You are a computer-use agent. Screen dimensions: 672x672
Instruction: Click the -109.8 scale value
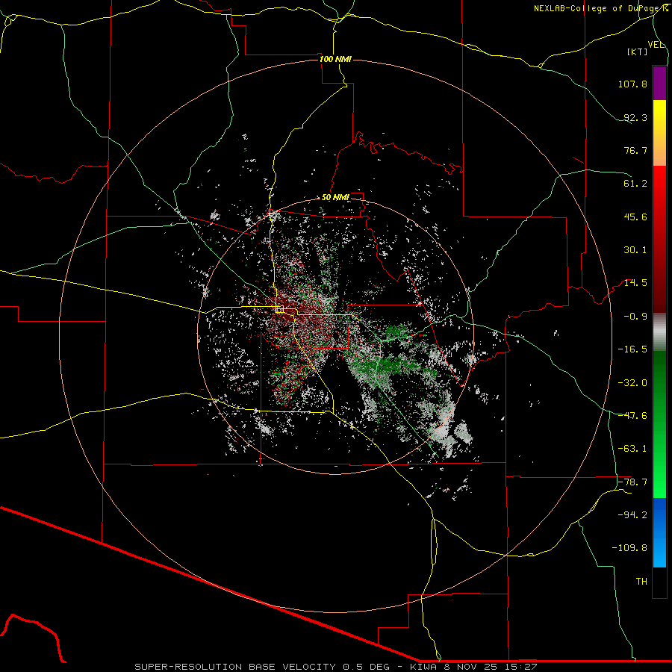click(630, 548)
